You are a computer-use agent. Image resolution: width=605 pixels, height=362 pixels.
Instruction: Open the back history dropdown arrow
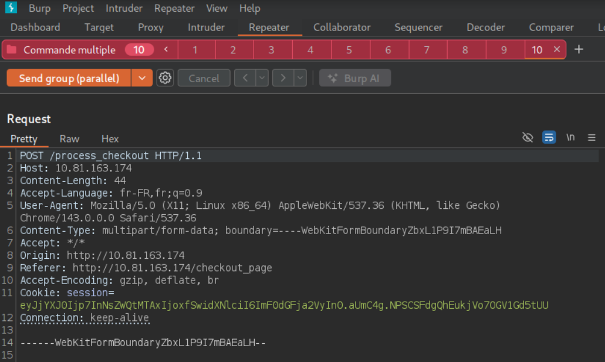(262, 78)
